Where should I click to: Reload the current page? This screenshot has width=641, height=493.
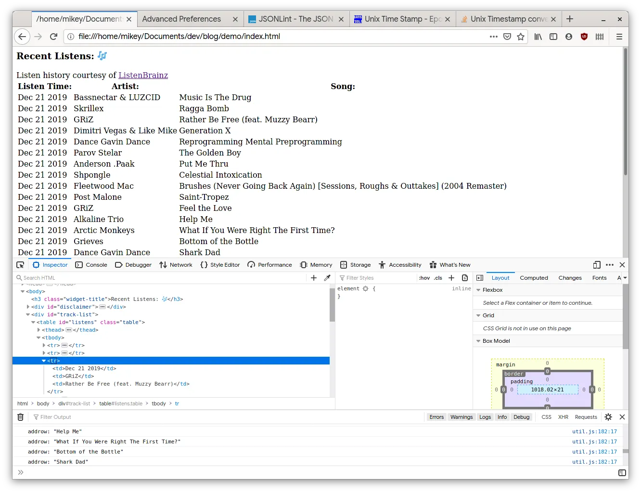[x=54, y=37]
